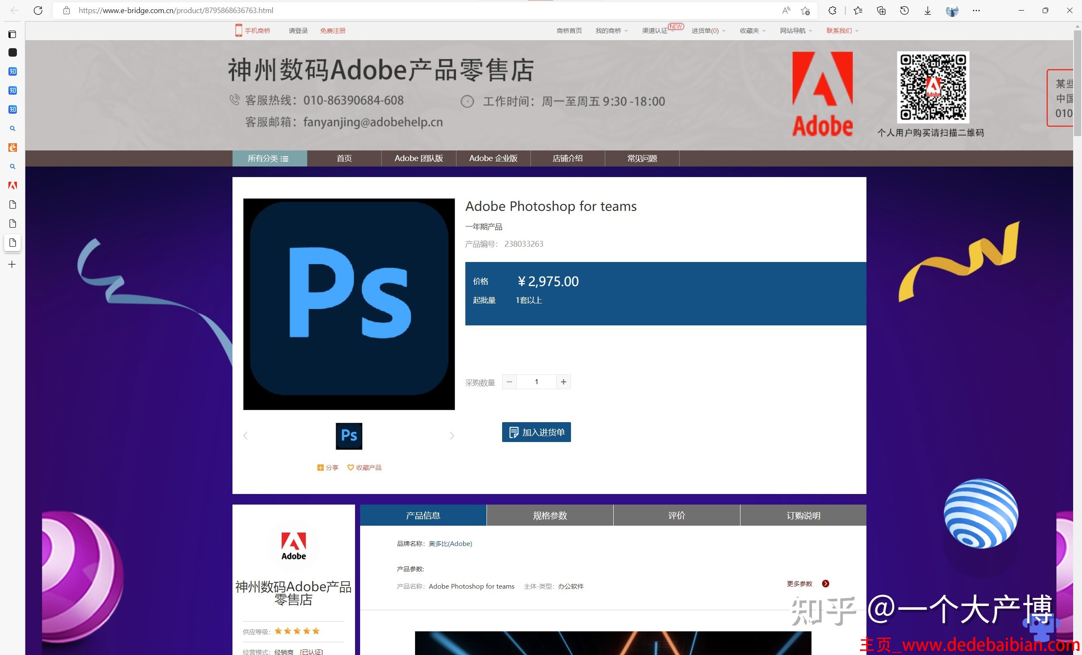Viewport: 1082px width, 655px height.
Task: Click the large Adobe logo in banner
Action: [x=822, y=93]
